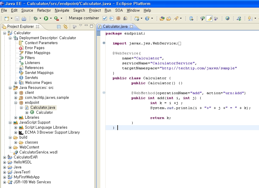Toggle Mark Occurrences highlighter icon

click(x=209, y=18)
